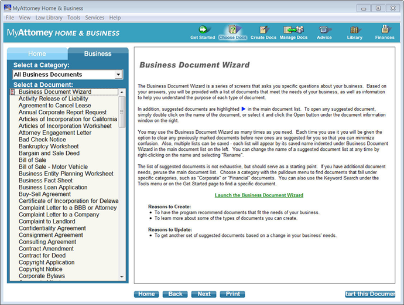Open the Advice telephone icon
Screen dimensions: 404x305
324,32
